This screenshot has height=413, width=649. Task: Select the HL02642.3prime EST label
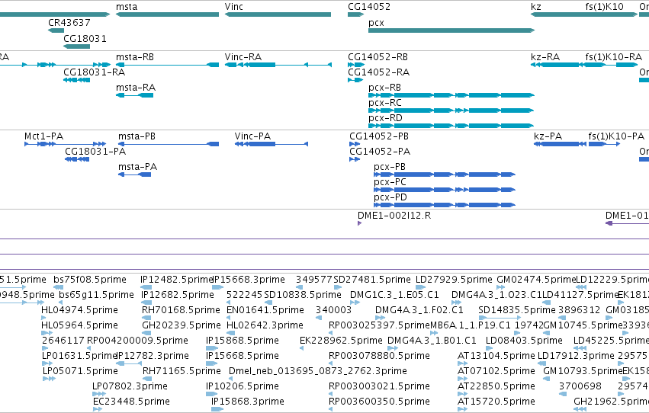tap(265, 326)
